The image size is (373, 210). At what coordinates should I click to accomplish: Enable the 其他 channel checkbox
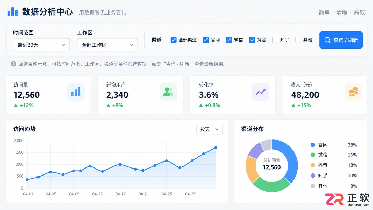[x=298, y=40]
